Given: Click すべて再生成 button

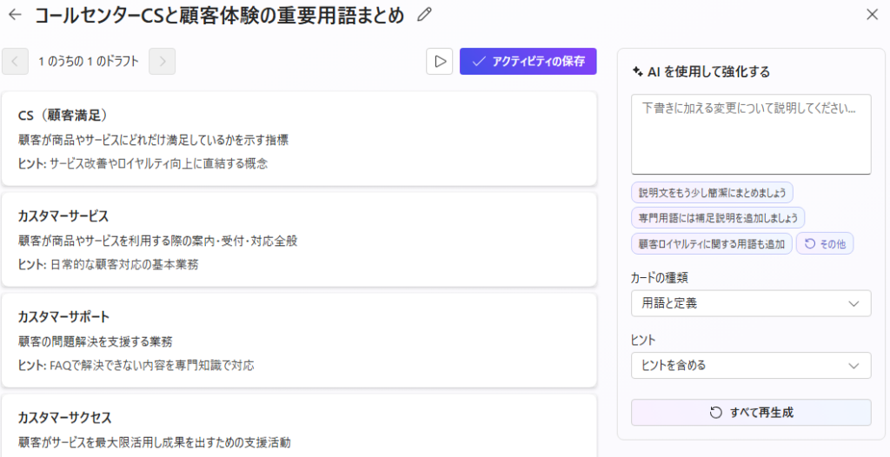Looking at the screenshot, I should [751, 413].
